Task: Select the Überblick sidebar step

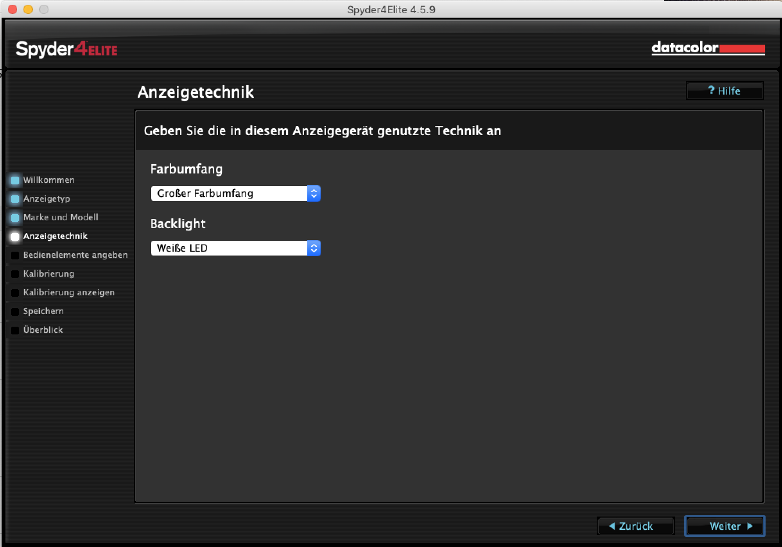Action: pos(43,330)
